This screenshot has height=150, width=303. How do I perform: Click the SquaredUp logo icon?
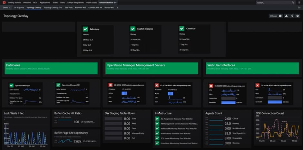pos(4,3)
